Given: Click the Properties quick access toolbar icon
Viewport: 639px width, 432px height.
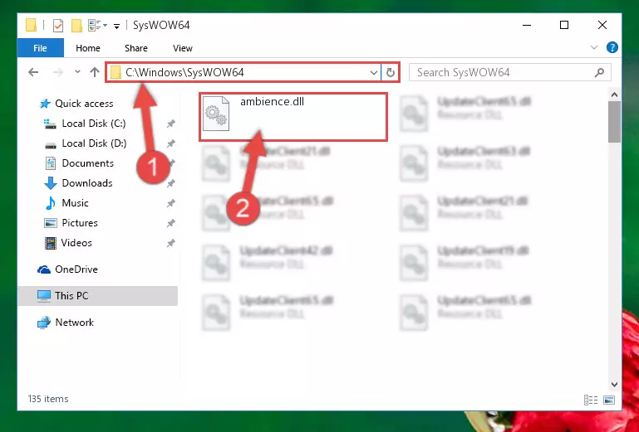Looking at the screenshot, I should tap(58, 26).
